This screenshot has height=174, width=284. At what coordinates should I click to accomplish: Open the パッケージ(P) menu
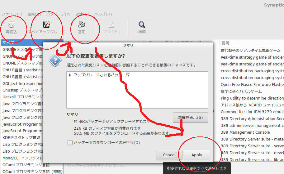pyautogui.click(x=58, y=14)
